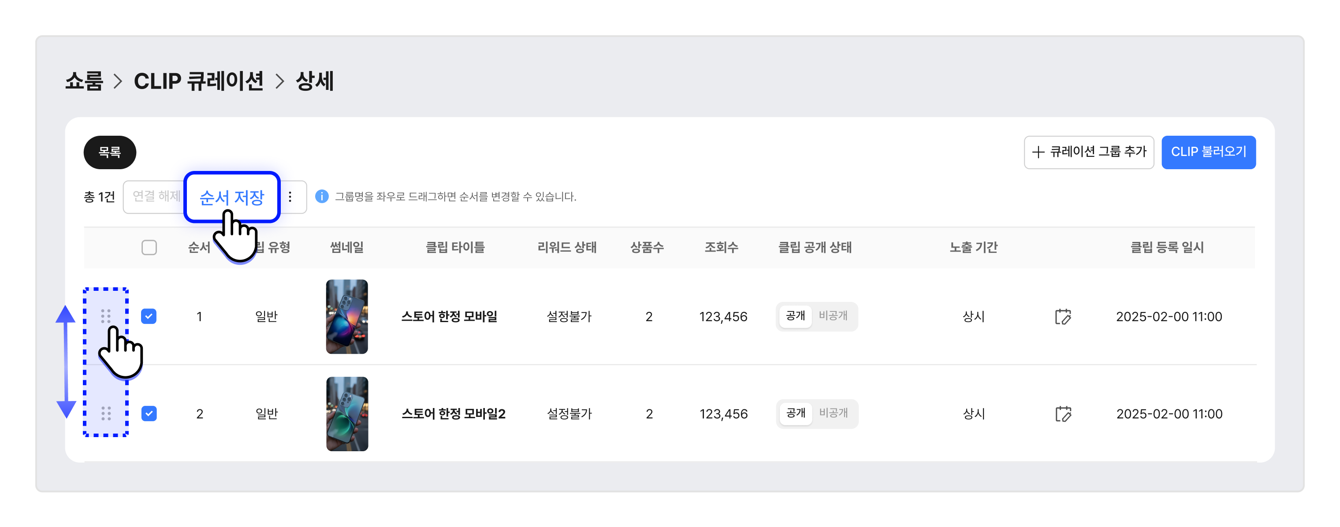Click the 목록 button

[x=110, y=152]
